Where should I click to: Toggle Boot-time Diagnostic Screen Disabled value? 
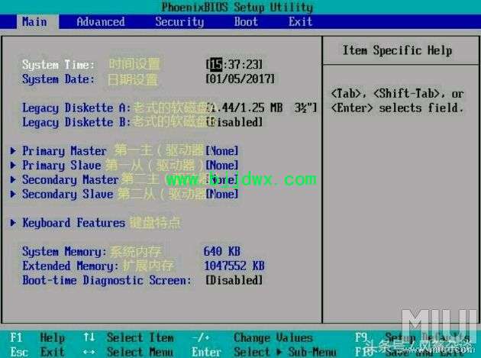[234, 280]
